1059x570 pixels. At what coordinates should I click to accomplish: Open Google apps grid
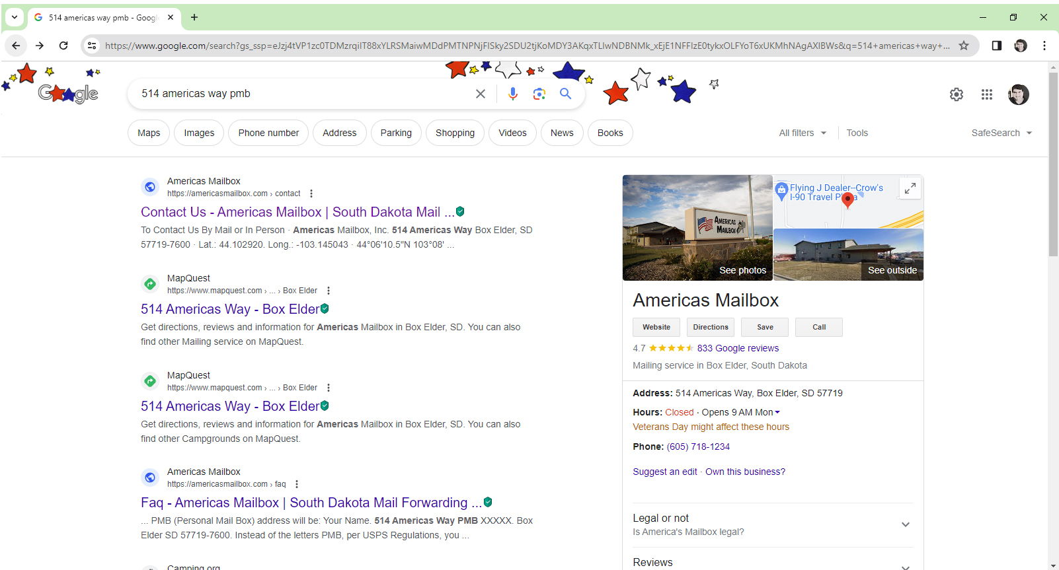[x=987, y=94]
